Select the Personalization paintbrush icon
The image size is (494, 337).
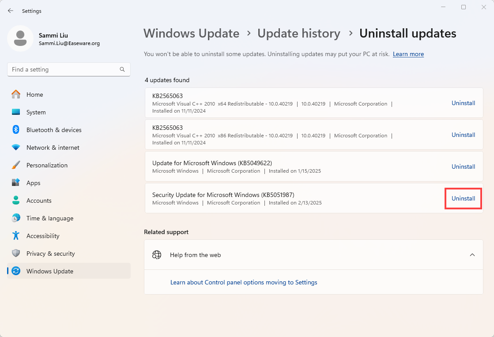point(16,165)
